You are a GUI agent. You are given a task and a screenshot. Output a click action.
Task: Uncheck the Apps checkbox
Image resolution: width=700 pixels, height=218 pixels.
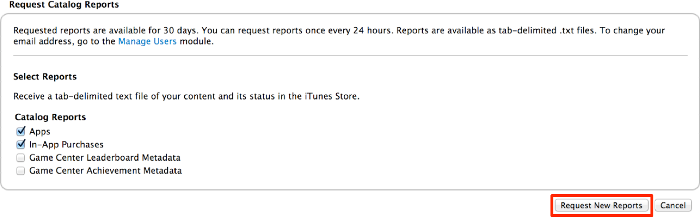pos(20,131)
